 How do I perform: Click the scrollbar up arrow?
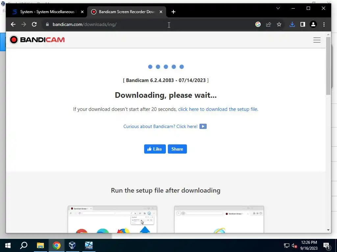pyautogui.click(x=328, y=34)
